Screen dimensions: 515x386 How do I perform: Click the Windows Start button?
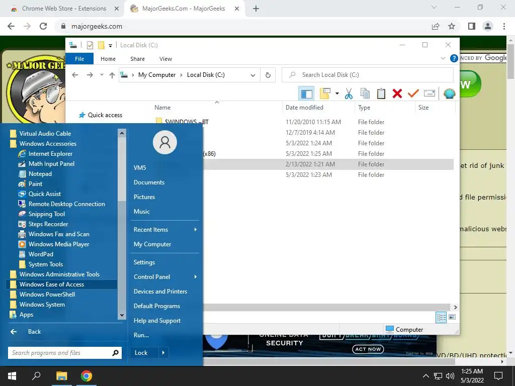[12, 376]
